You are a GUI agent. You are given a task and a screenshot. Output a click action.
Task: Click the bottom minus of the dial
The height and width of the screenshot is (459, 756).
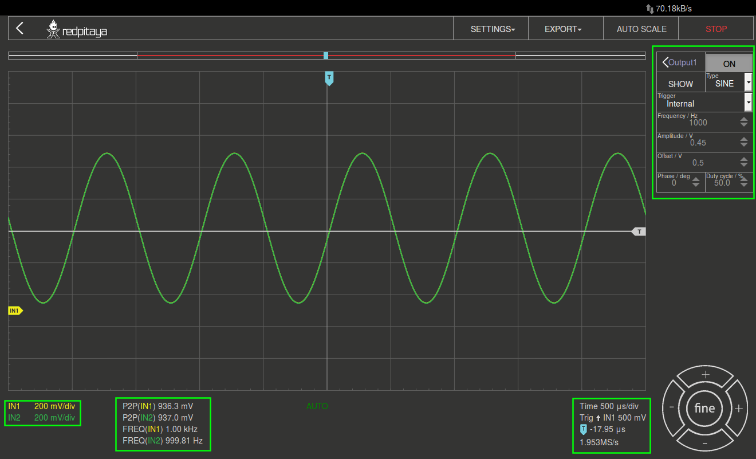tap(705, 443)
